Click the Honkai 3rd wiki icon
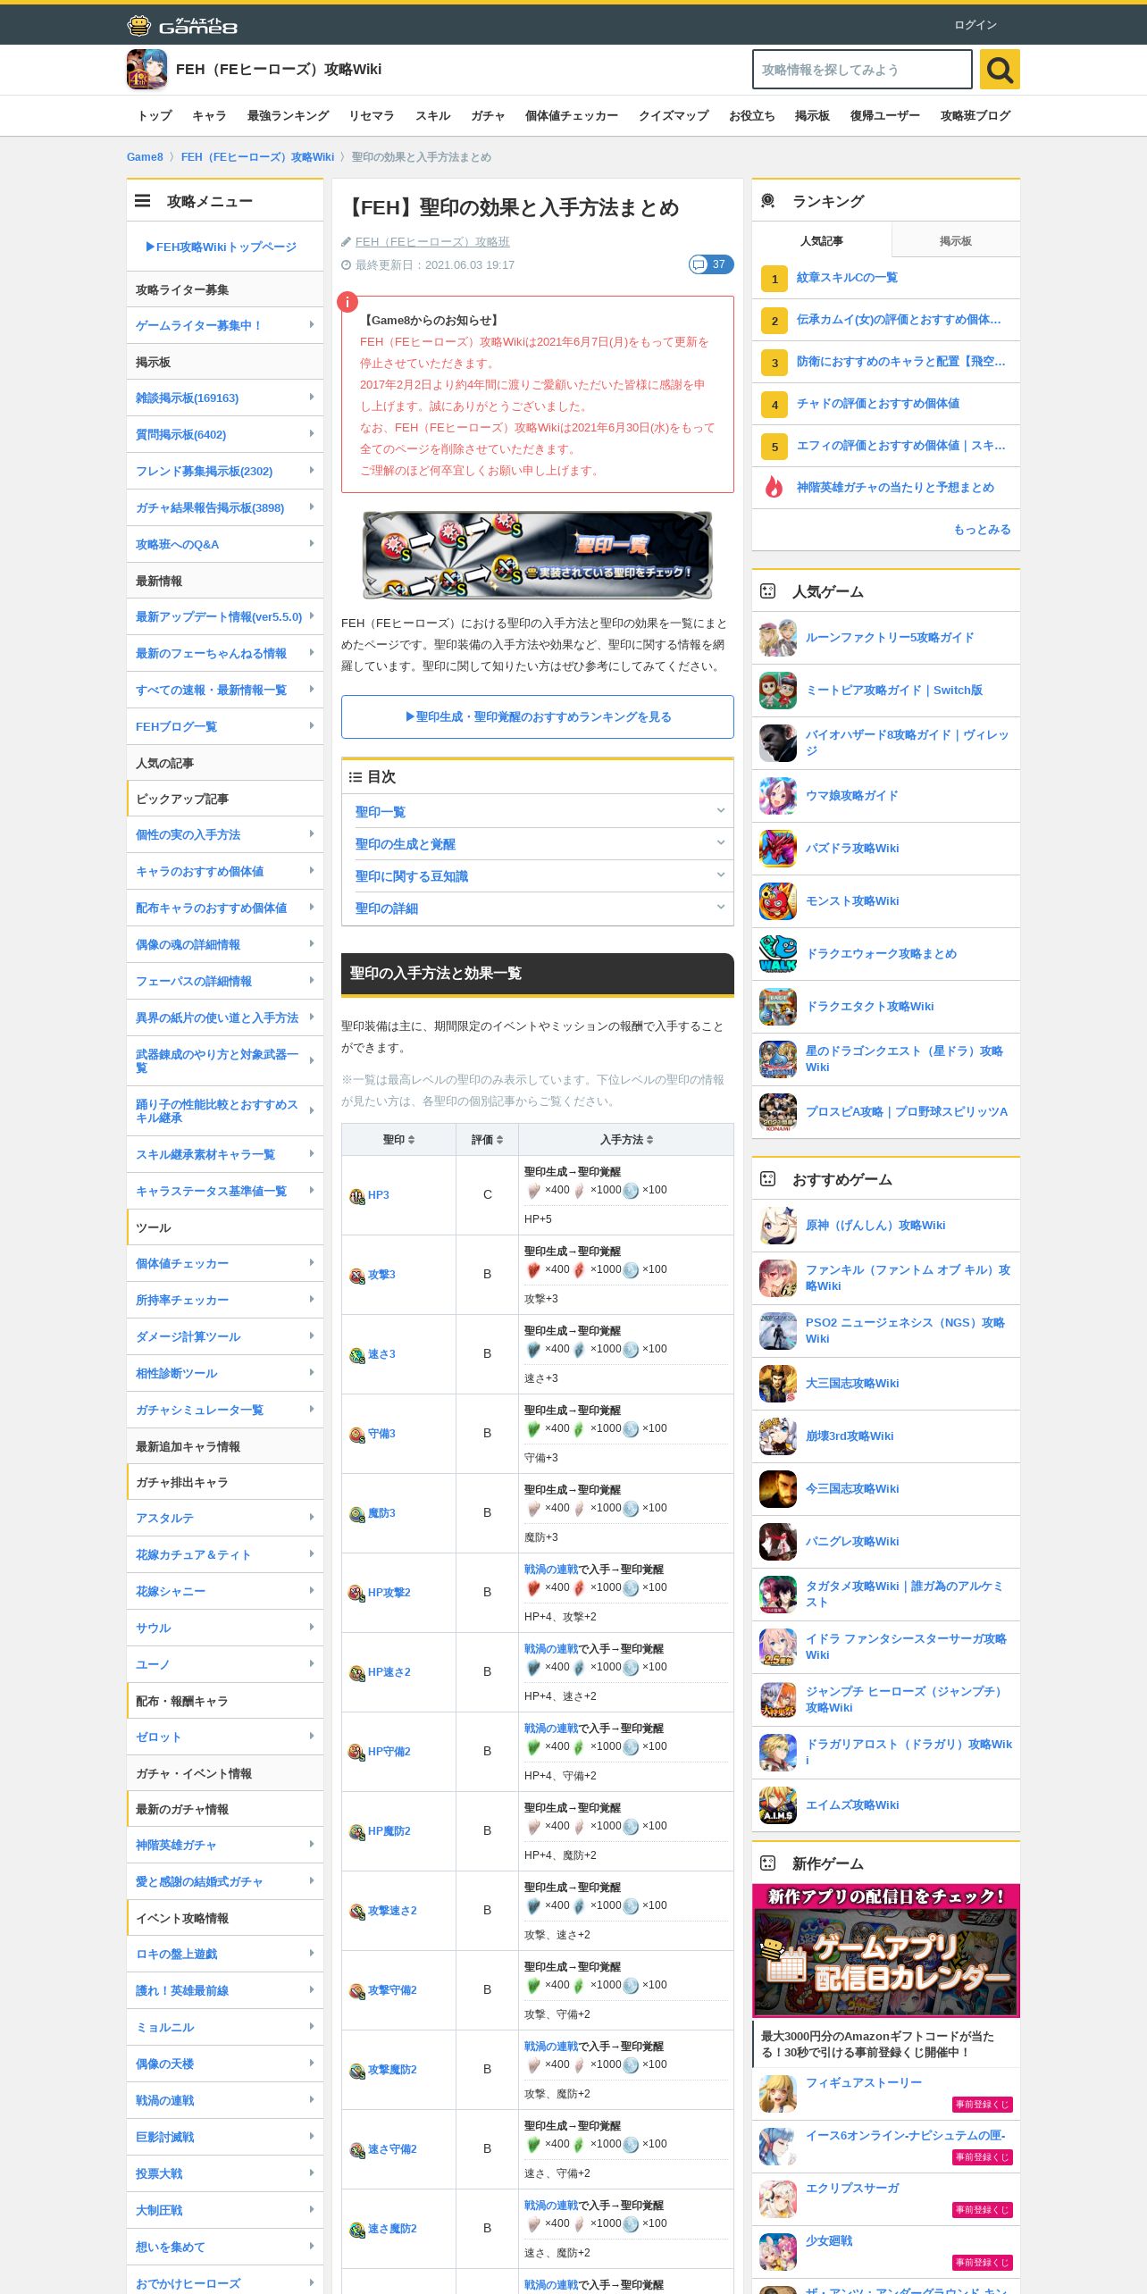The image size is (1147, 2294). pyautogui.click(x=778, y=1436)
